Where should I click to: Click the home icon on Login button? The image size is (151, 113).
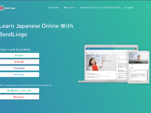16,55
